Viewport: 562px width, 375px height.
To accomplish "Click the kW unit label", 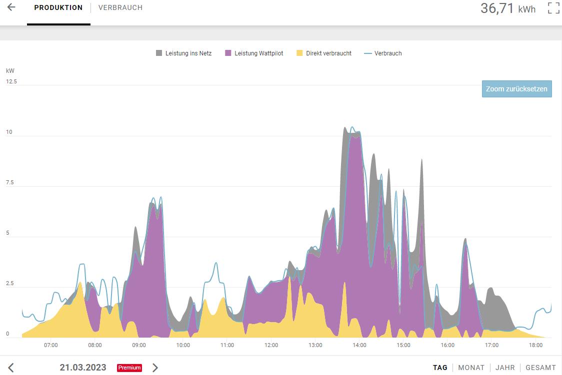I will [x=10, y=71].
